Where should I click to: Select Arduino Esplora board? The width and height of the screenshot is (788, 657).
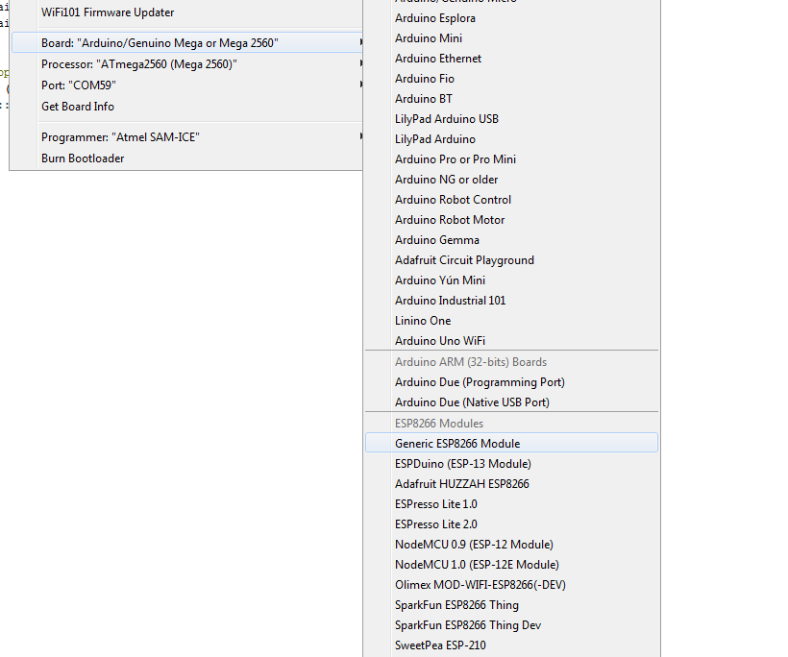pyautogui.click(x=511, y=18)
